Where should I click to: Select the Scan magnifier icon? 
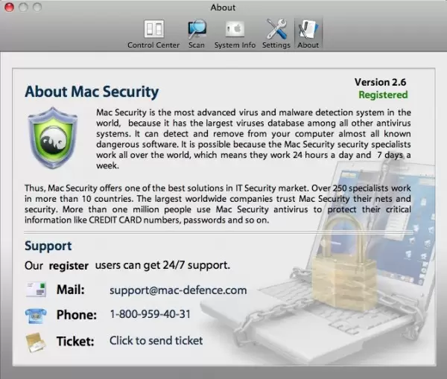pos(197,31)
